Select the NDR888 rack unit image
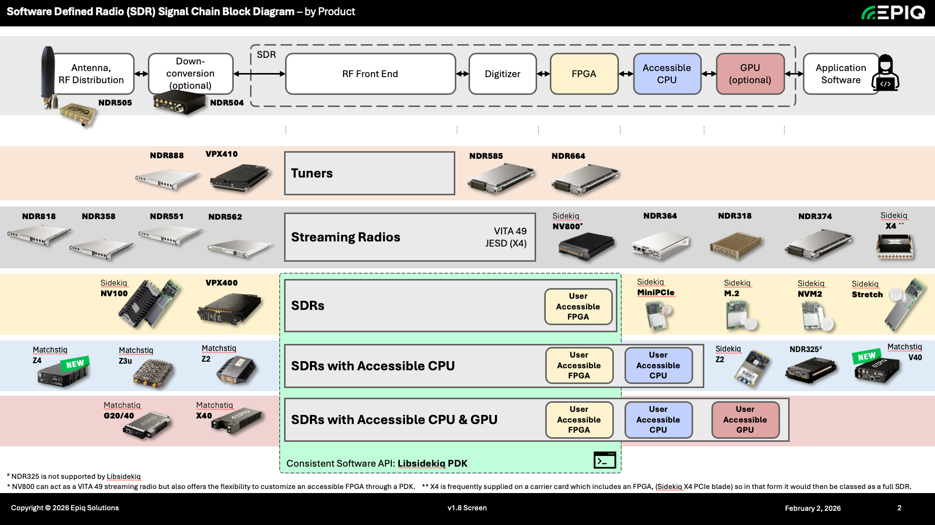The width and height of the screenshot is (935, 525). pos(167,179)
